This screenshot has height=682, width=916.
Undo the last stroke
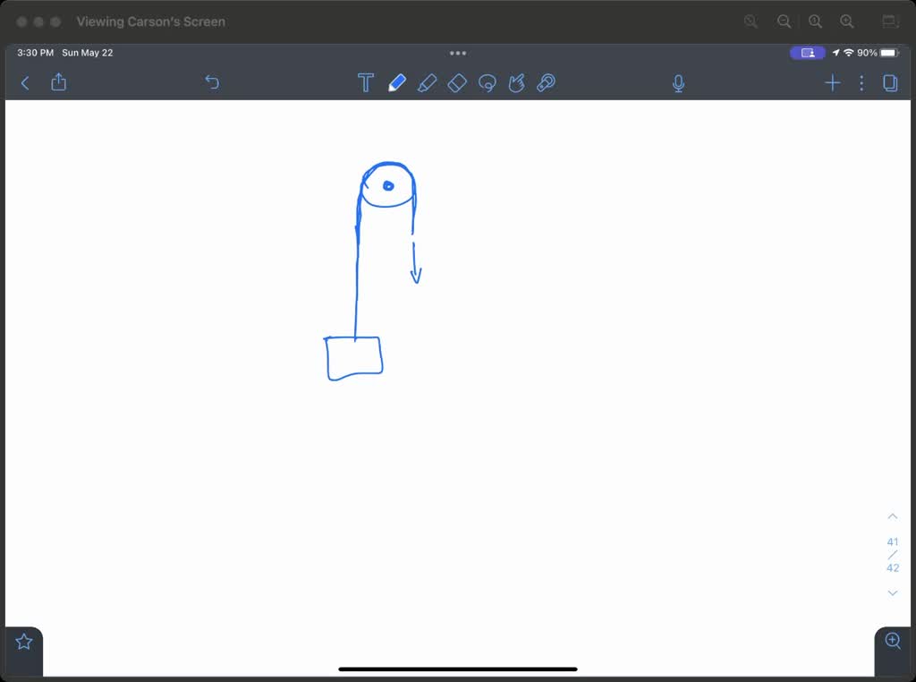212,82
